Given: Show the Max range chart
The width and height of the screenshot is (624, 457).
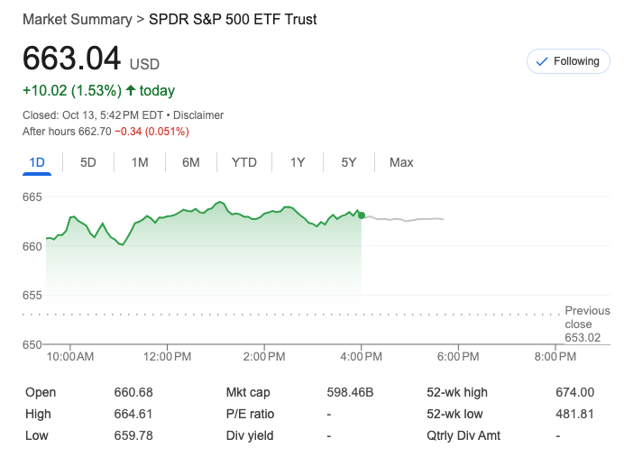Looking at the screenshot, I should [x=401, y=162].
